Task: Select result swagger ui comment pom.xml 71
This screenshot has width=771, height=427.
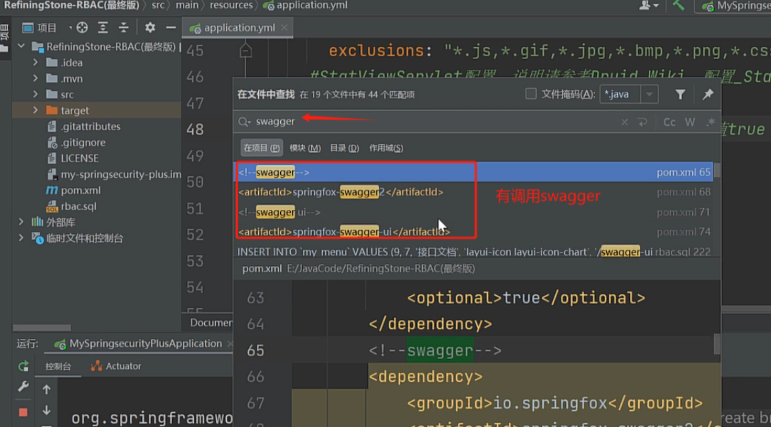Action: [x=474, y=212]
